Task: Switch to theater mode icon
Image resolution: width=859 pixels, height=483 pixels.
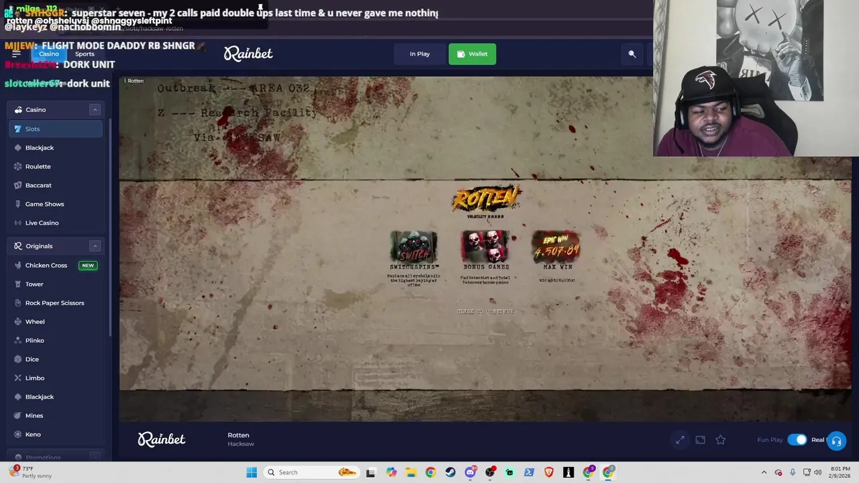Action: [x=700, y=440]
